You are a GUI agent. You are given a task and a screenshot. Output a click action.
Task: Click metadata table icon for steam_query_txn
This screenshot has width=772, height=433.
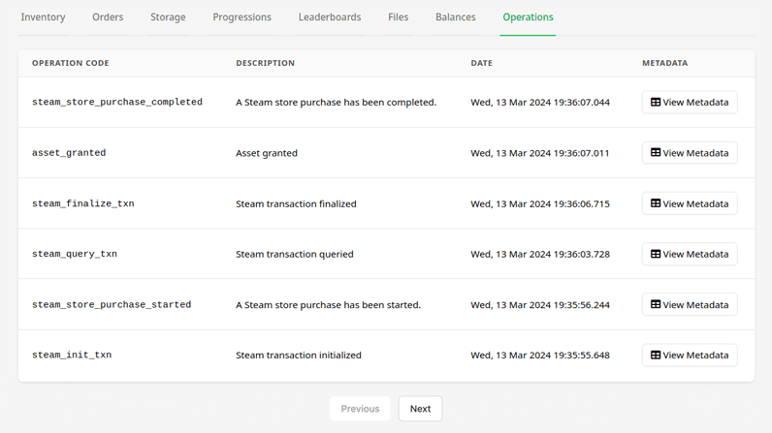(x=656, y=254)
